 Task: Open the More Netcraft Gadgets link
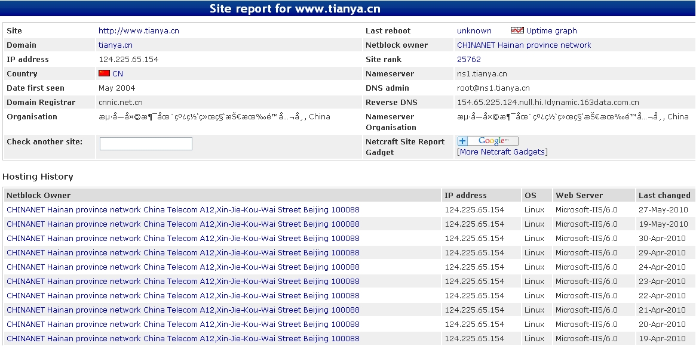pos(502,152)
